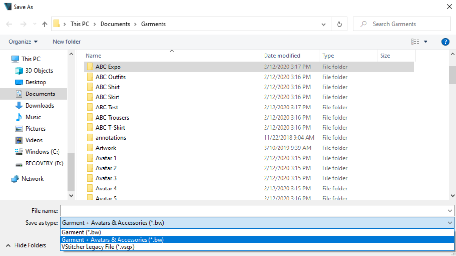The image size is (456, 256).
Task: Click annotations date 11/22/2018 9:04 AM
Action: (x=289, y=138)
